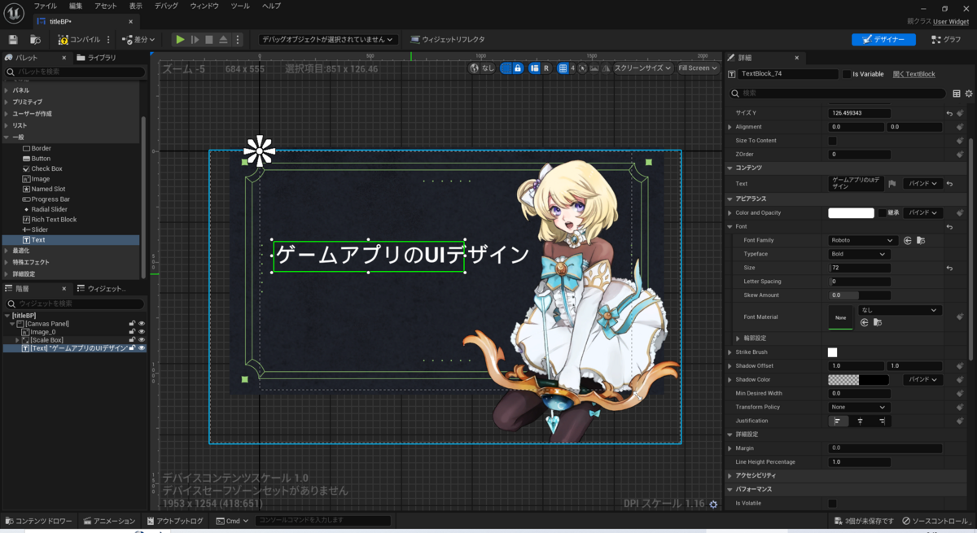Switch to Graph (グラフ) mode

coord(946,39)
